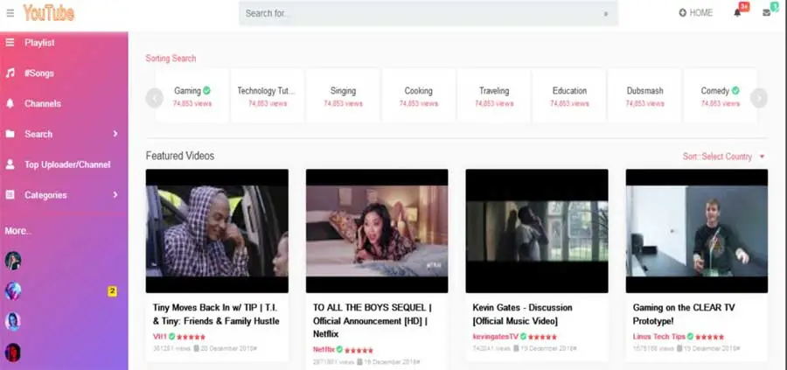Click the five-star rating beside kevingatesTV

tap(542, 337)
